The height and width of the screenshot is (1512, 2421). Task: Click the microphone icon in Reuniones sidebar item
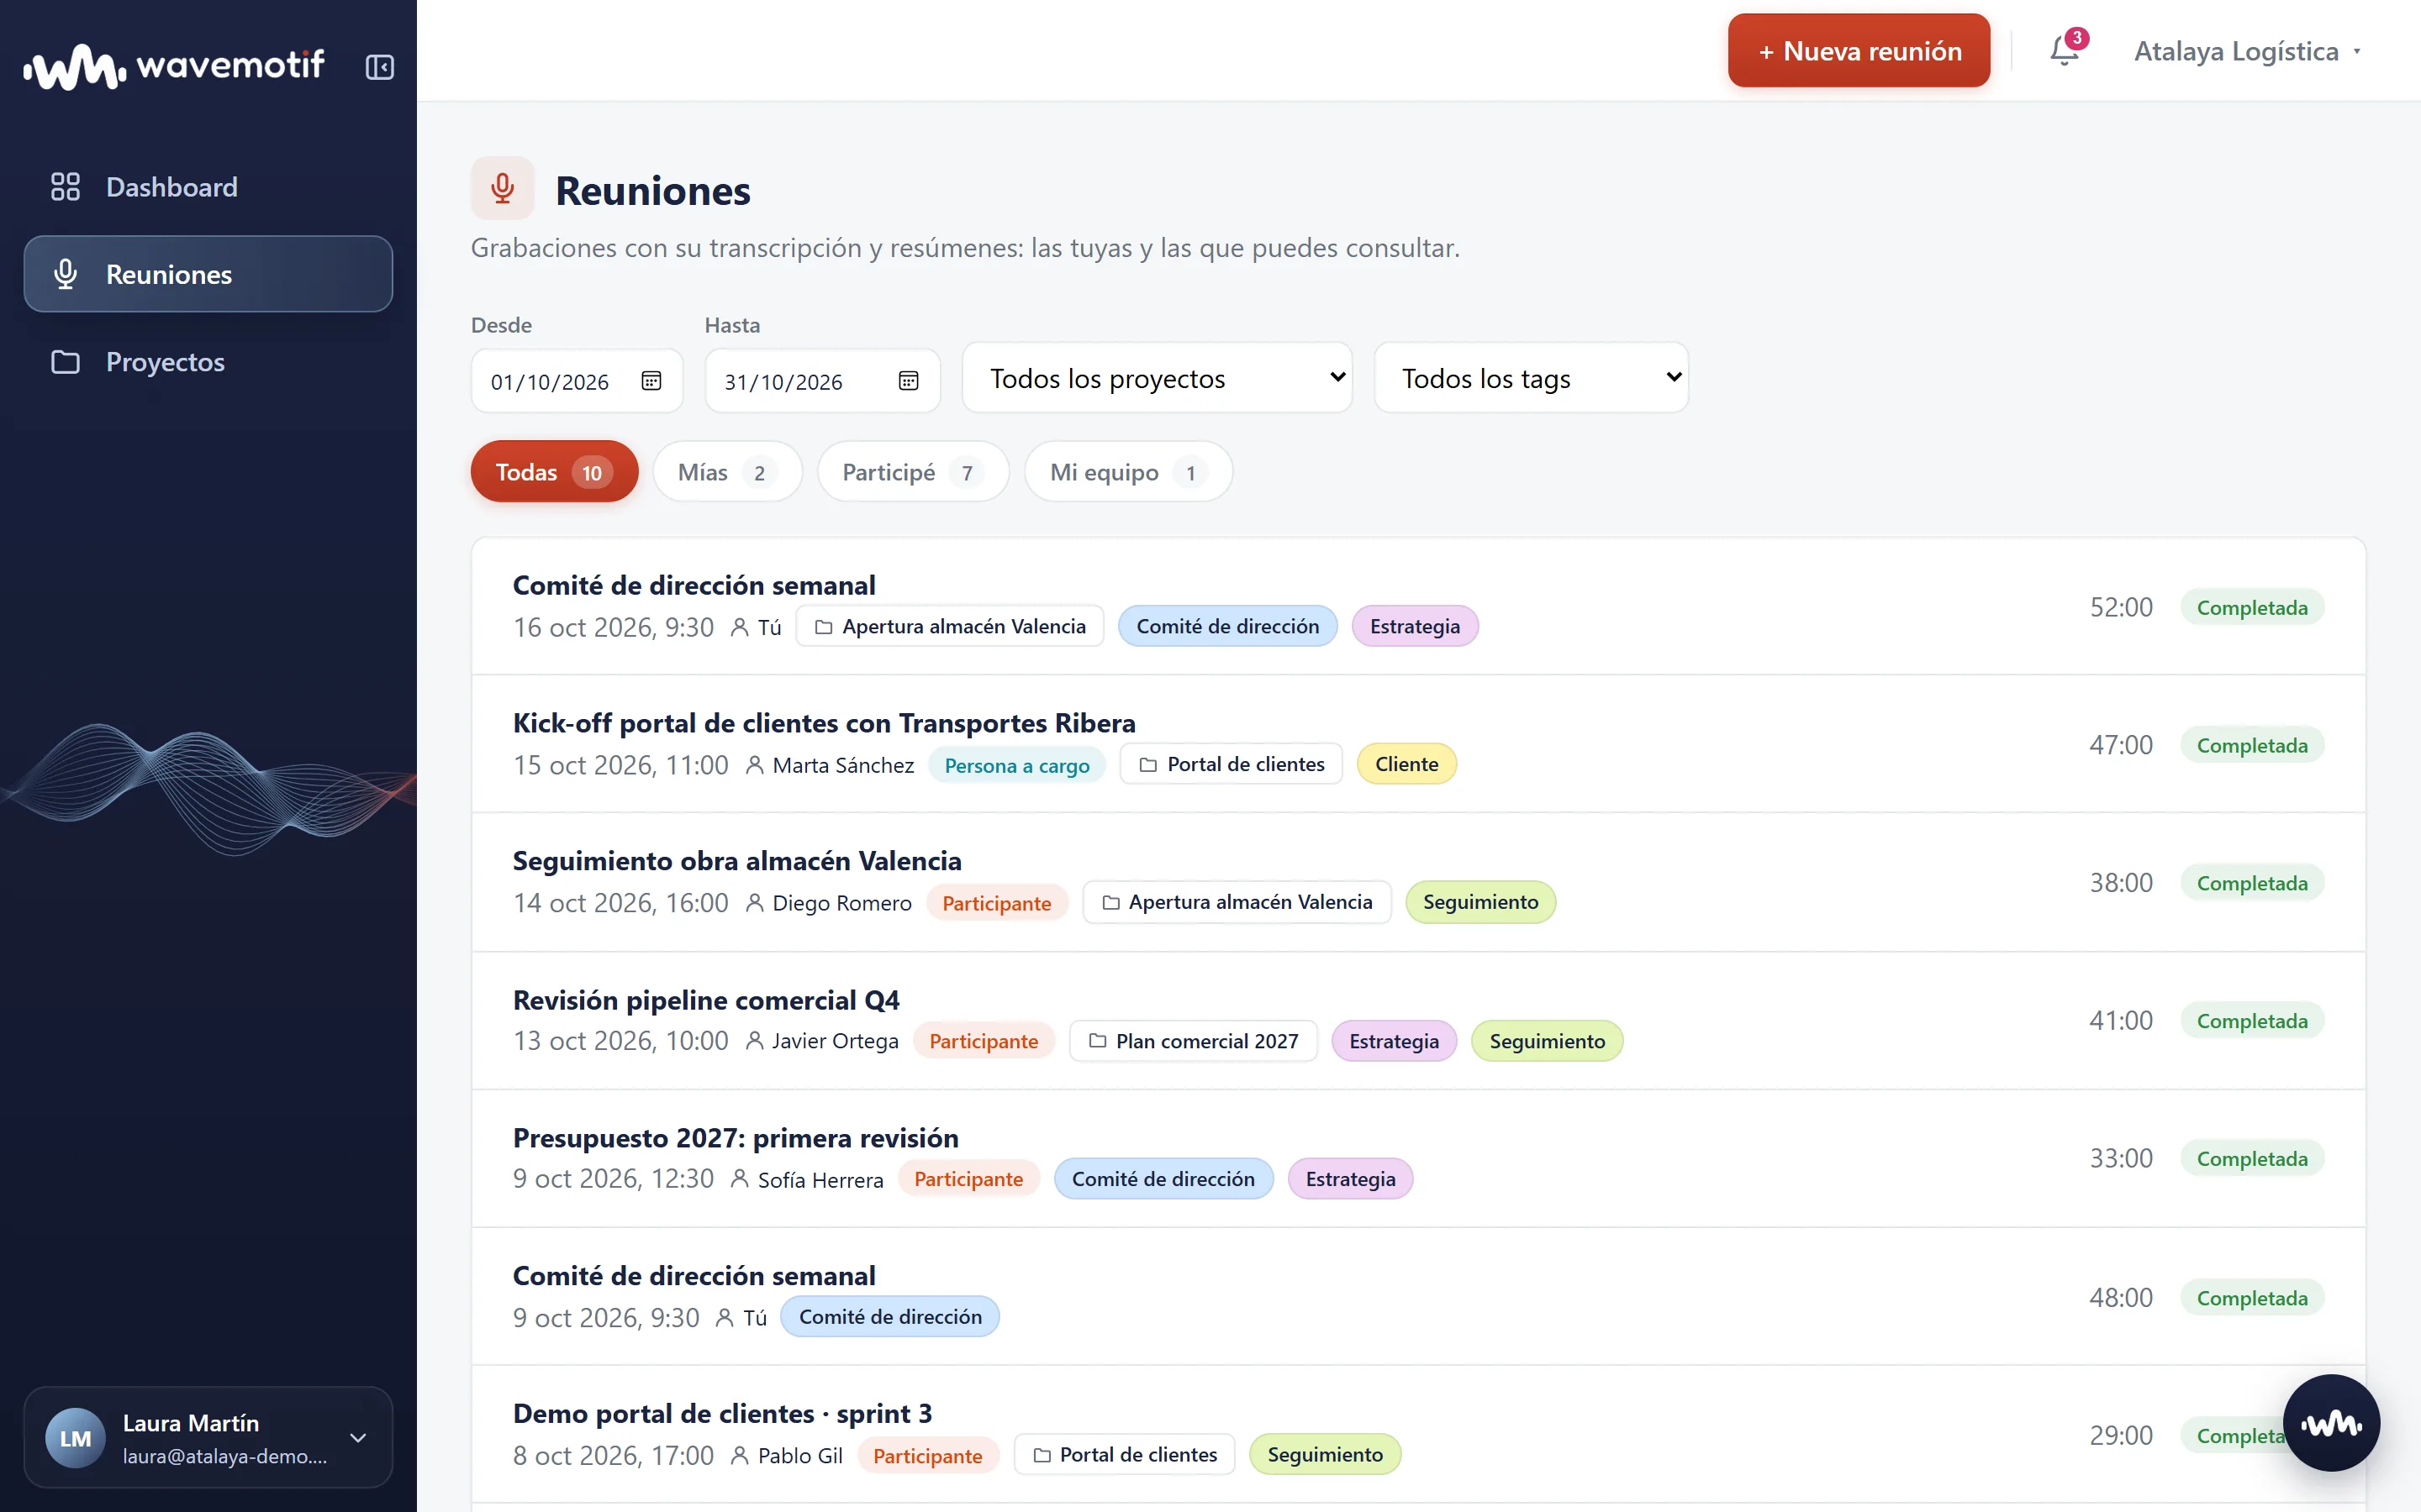point(65,274)
